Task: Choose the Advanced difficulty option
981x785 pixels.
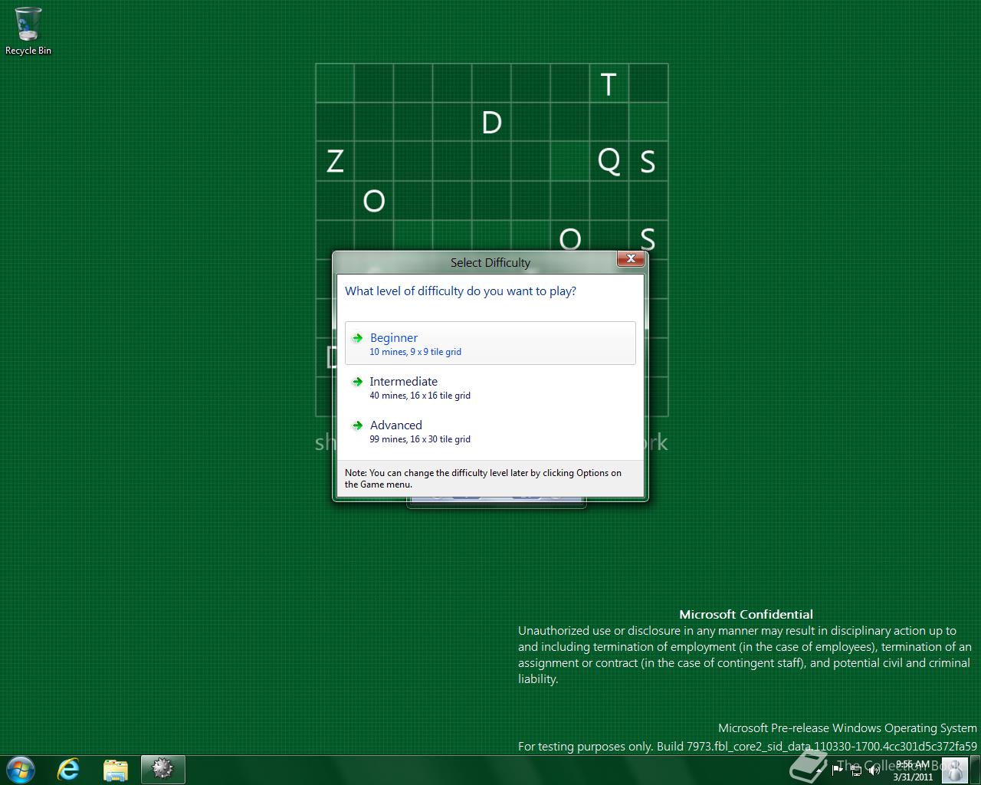Action: coord(490,431)
